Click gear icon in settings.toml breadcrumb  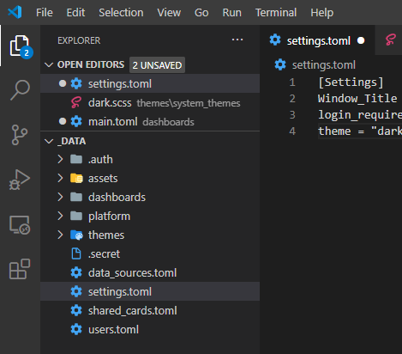tap(280, 64)
